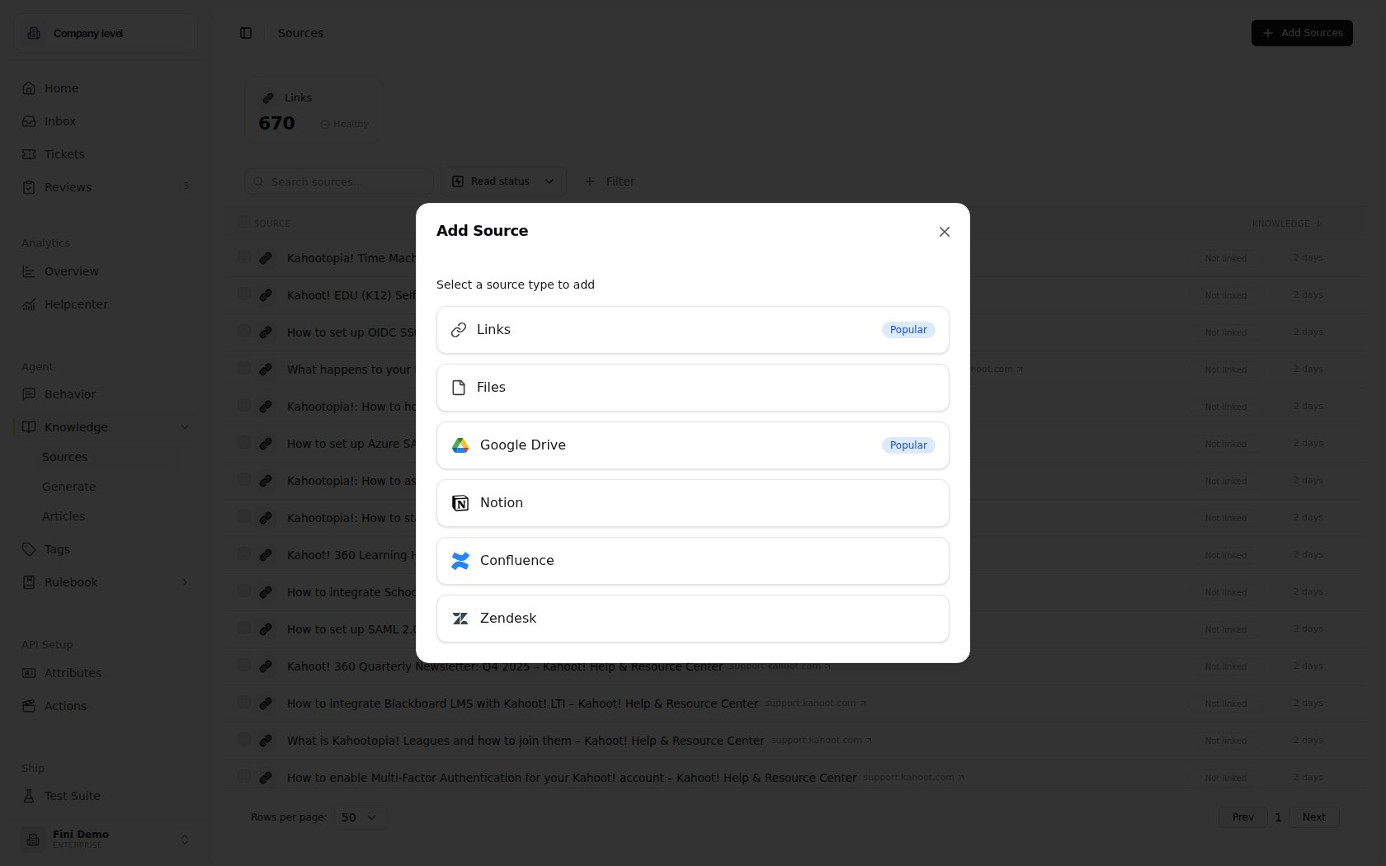This screenshot has width=1386, height=866.
Task: Open Test Suite
Action: 106,796
